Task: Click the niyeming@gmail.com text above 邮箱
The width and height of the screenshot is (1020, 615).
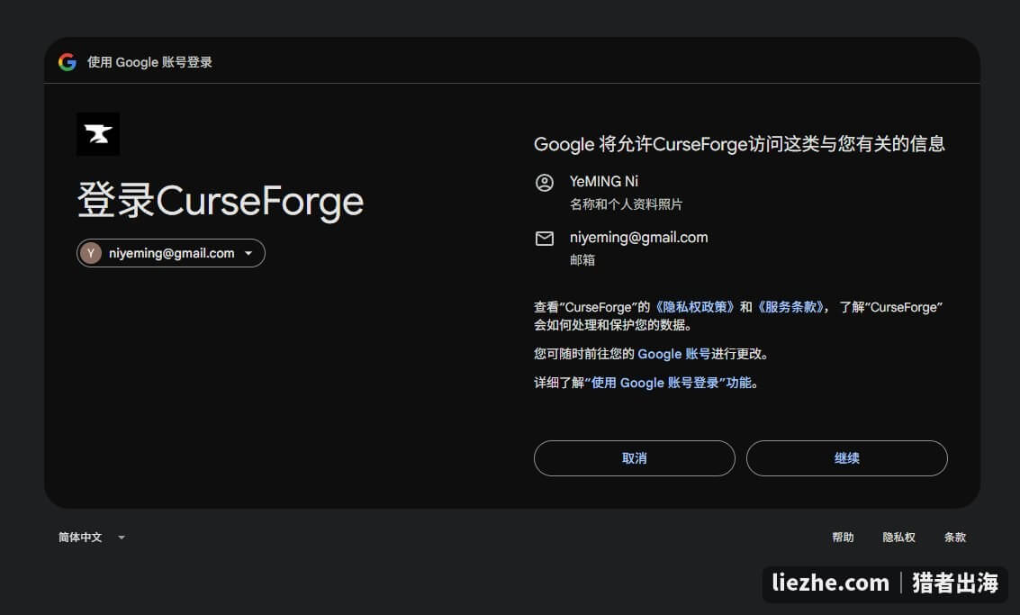Action: tap(639, 238)
